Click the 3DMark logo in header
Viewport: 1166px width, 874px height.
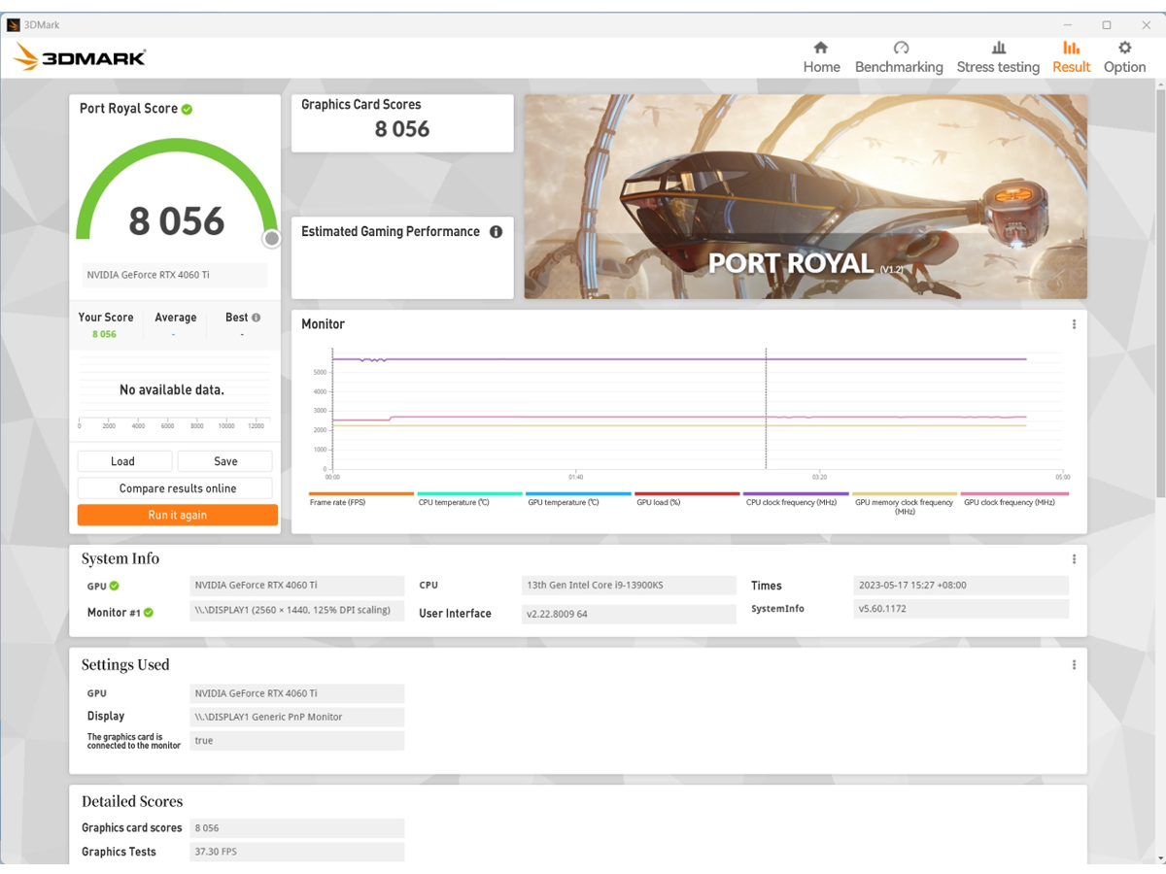point(80,57)
